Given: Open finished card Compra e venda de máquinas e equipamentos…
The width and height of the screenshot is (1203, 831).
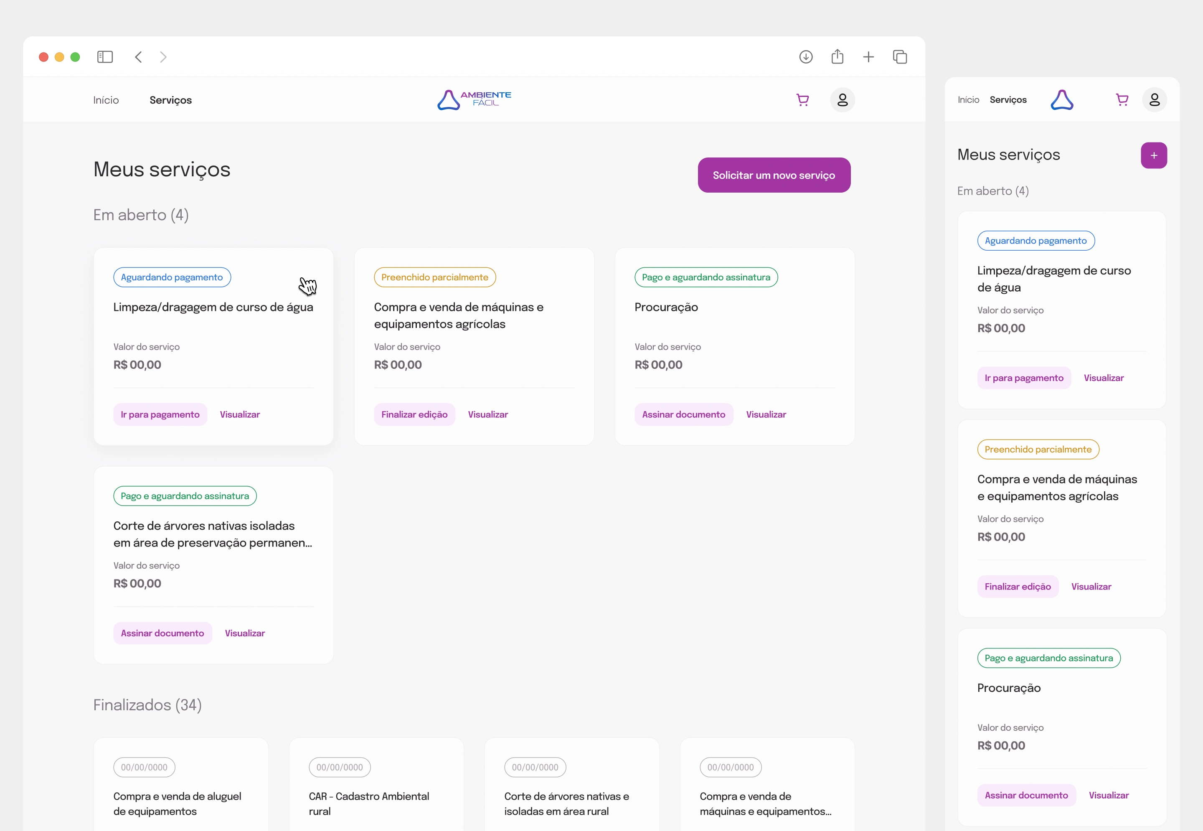Looking at the screenshot, I should pos(767,784).
